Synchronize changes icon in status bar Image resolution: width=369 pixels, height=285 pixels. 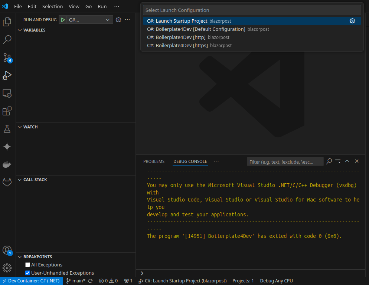click(90, 281)
